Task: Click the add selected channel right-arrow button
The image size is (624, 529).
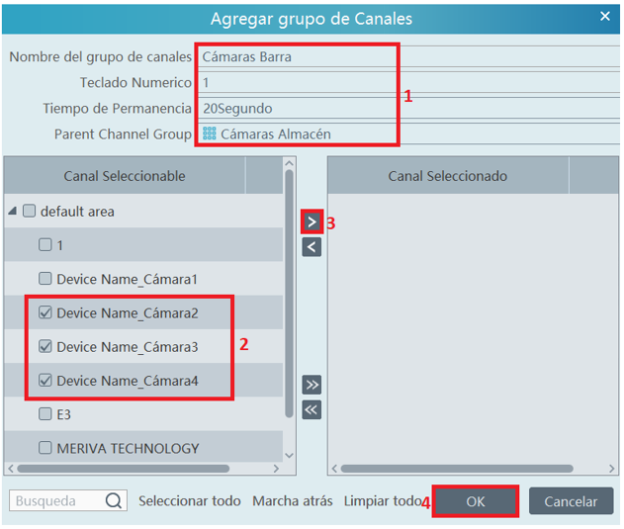Action: 312,222
